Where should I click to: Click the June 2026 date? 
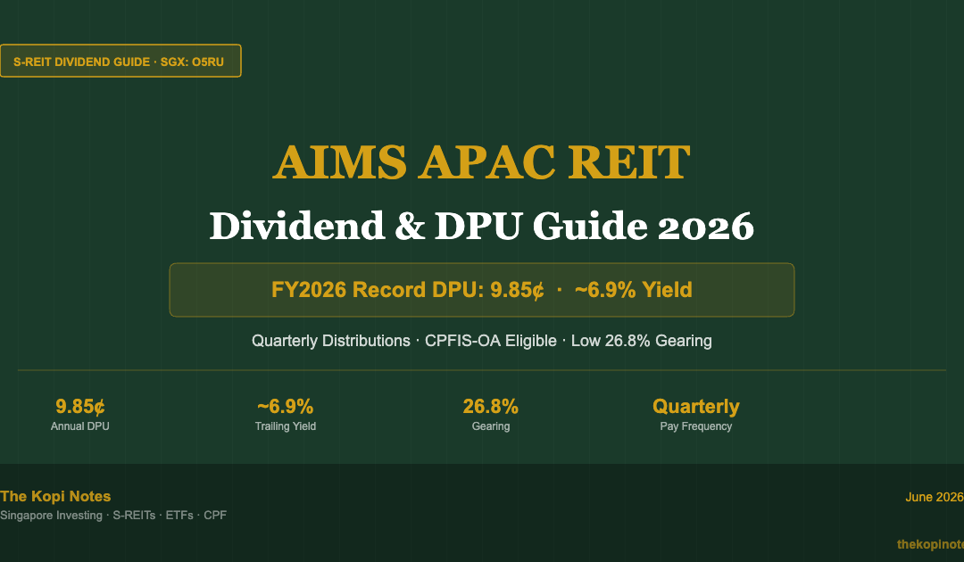(935, 498)
